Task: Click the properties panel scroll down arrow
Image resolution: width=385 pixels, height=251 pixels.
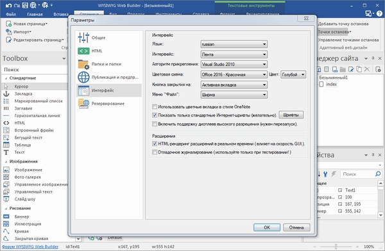Action: click(x=381, y=215)
